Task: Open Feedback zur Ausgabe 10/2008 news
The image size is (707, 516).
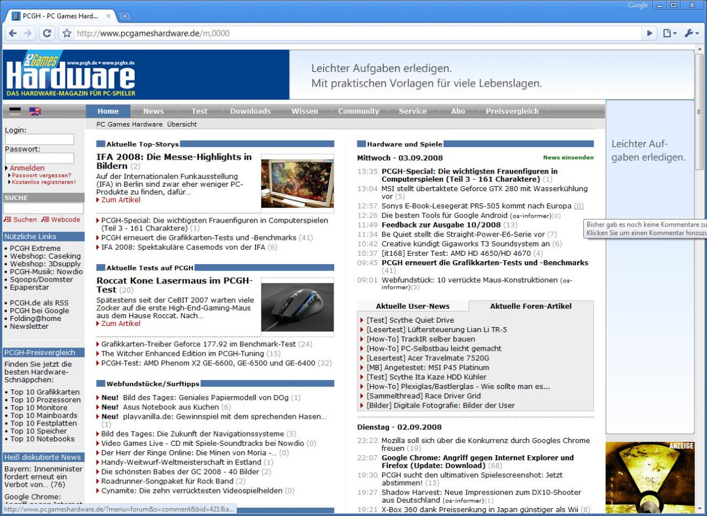Action: (441, 225)
